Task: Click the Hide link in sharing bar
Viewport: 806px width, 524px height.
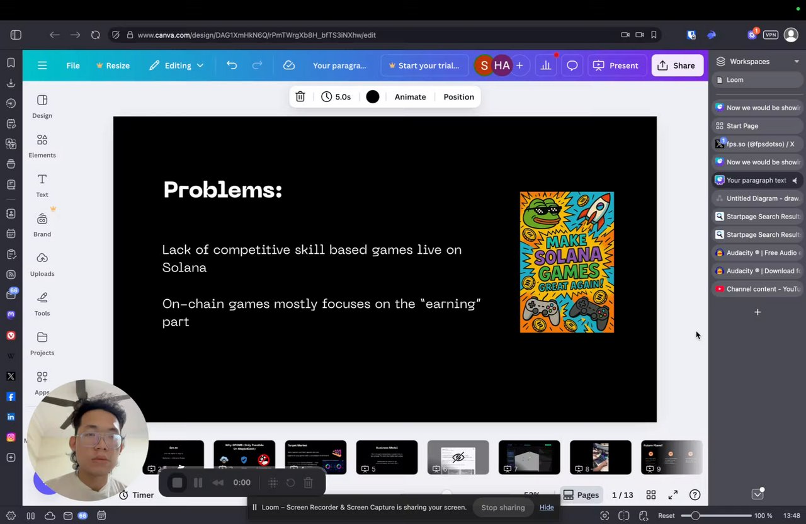Action: pos(547,507)
